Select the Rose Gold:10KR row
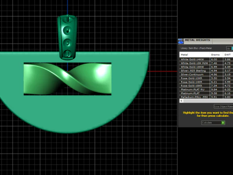Image resolution: width=233 pixels, height=175 pixels. [x=206, y=78]
